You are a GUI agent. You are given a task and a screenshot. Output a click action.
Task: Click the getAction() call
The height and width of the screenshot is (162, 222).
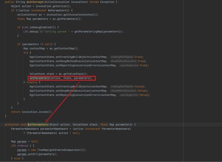tap(61, 6)
